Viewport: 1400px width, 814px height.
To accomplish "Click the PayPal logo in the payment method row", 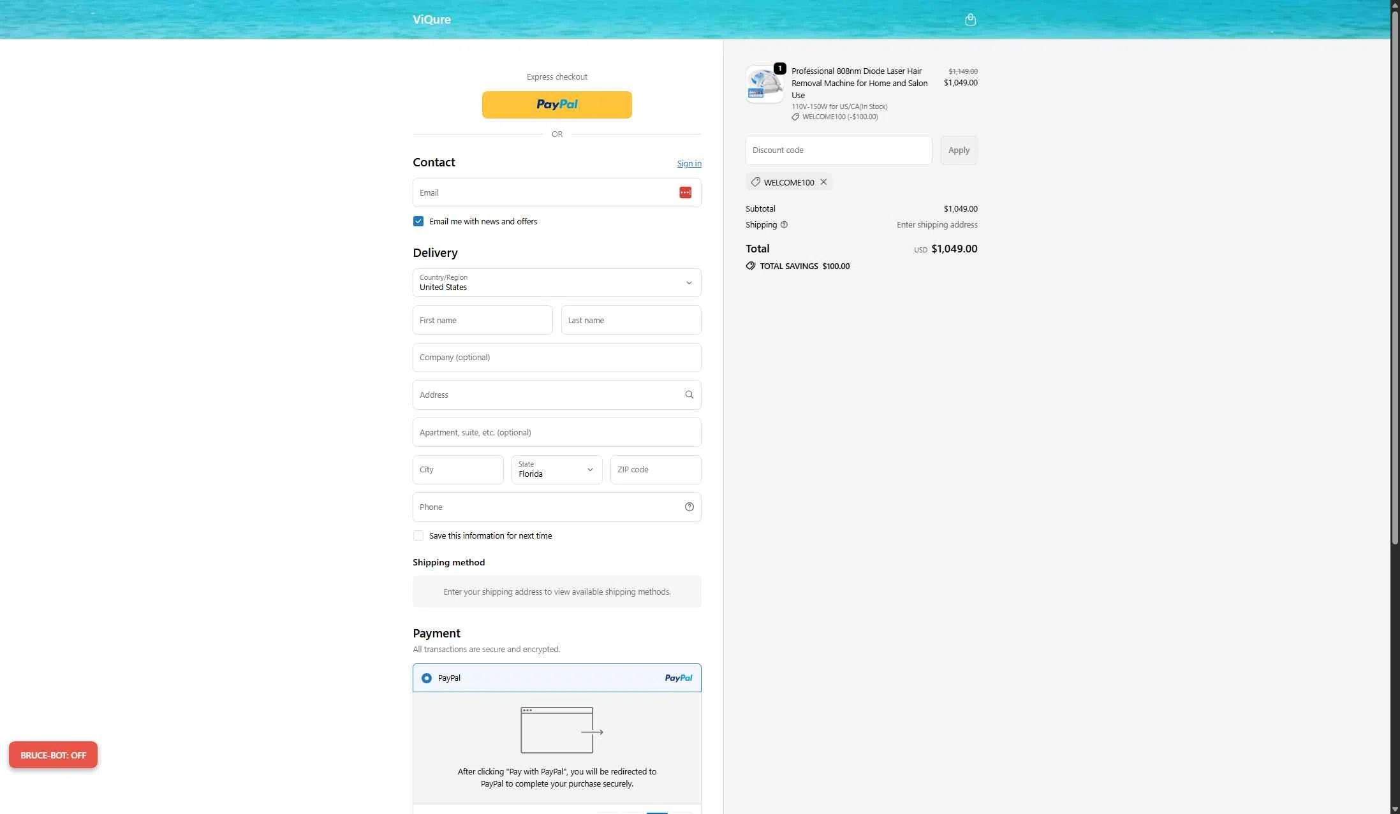I will (x=678, y=678).
